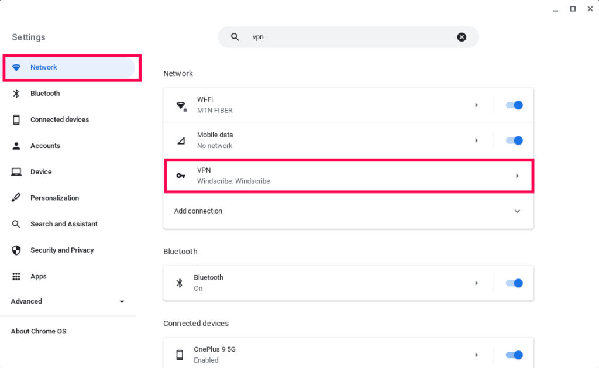
Task: Go to Personalization section
Action: 54,198
